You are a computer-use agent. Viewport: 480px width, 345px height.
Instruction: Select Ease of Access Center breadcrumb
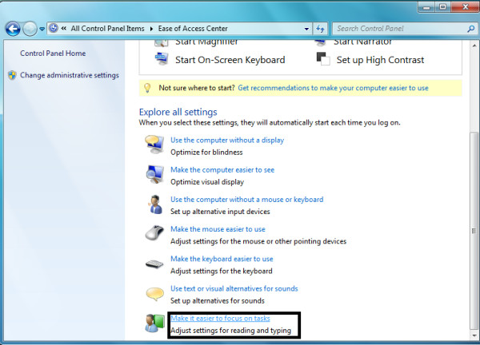click(193, 29)
